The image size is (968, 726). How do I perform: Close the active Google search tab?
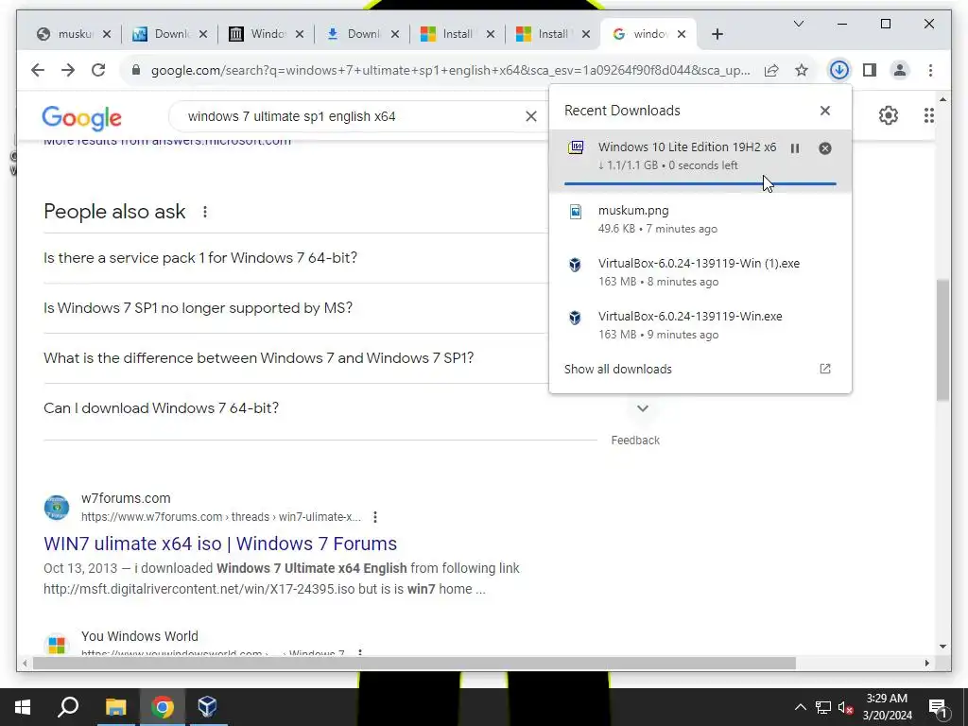(682, 34)
